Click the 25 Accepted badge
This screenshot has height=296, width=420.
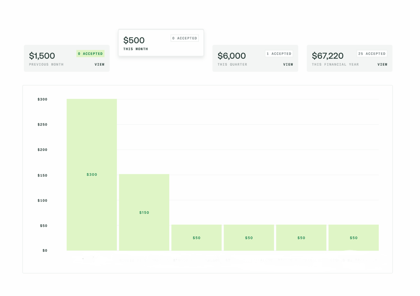(372, 54)
